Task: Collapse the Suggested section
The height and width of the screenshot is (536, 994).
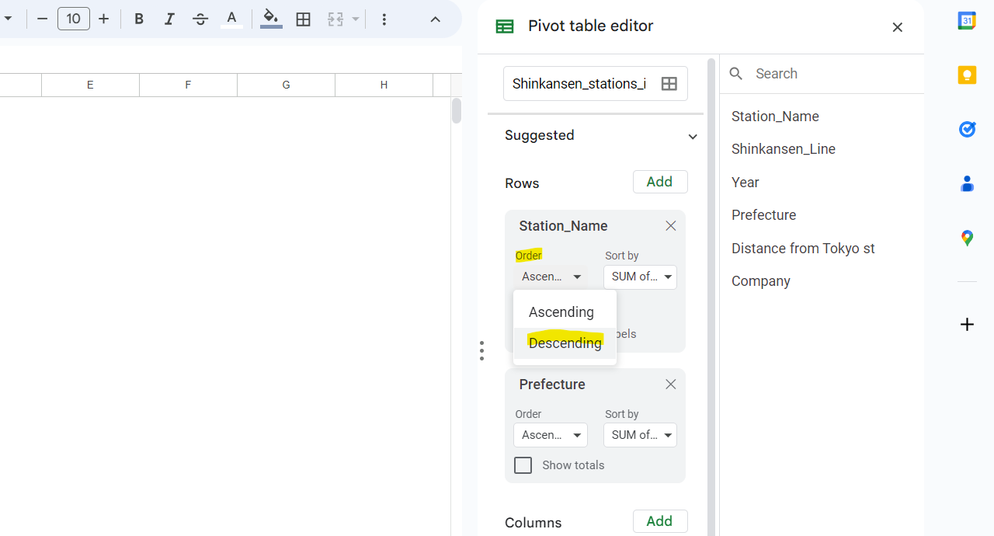Action: click(x=692, y=137)
